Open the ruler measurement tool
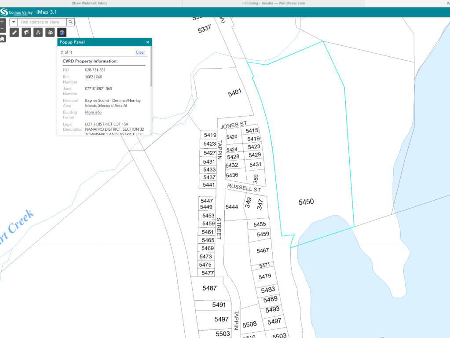 coord(15,33)
